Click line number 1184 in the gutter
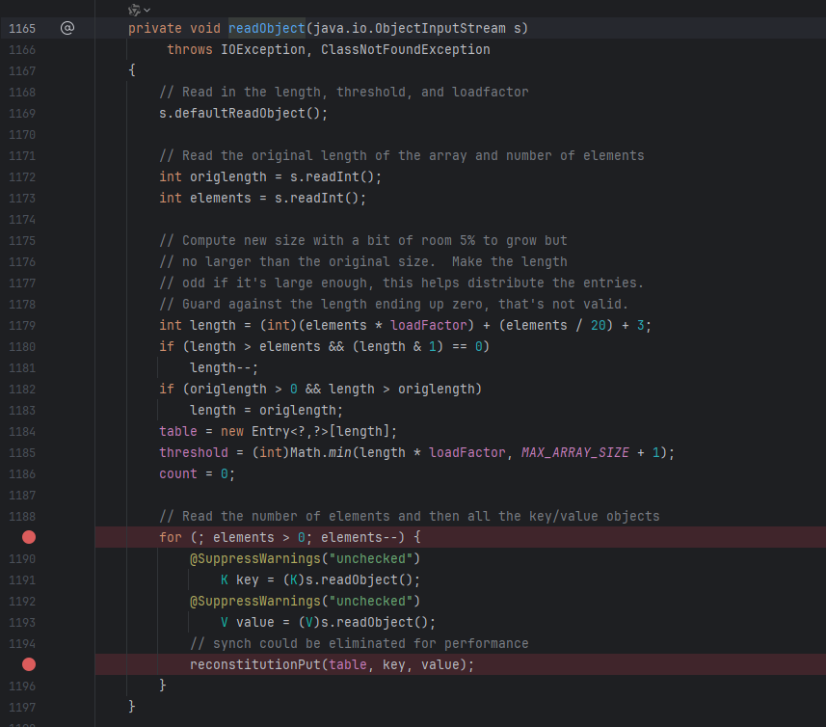This screenshot has width=826, height=727. [x=22, y=431]
